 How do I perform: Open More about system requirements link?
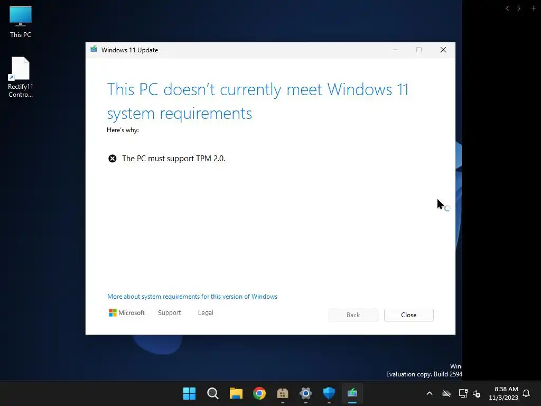(192, 297)
